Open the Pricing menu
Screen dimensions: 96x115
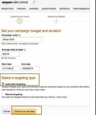(21, 9)
